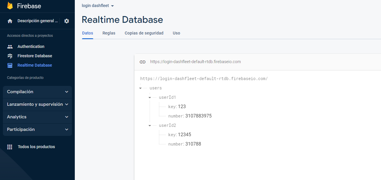
Task: Switch to the Datos tab
Action: point(88,33)
